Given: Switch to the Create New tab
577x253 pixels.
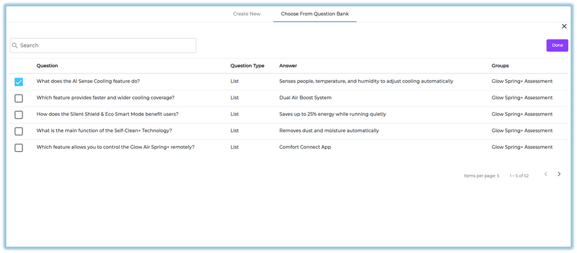Looking at the screenshot, I should tap(247, 14).
